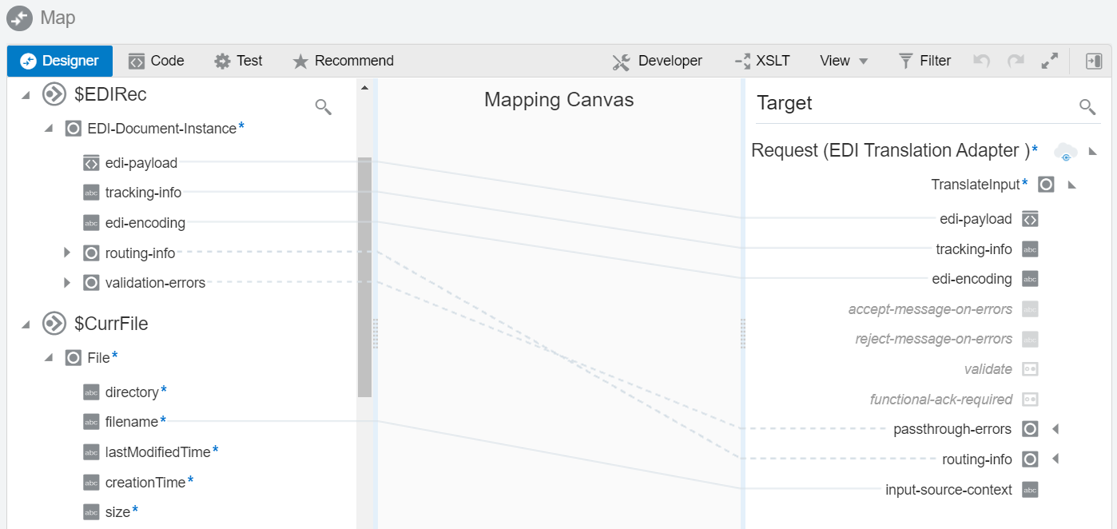Click the passthrough-errors element icon
The height and width of the screenshot is (529, 1117).
(x=1031, y=429)
